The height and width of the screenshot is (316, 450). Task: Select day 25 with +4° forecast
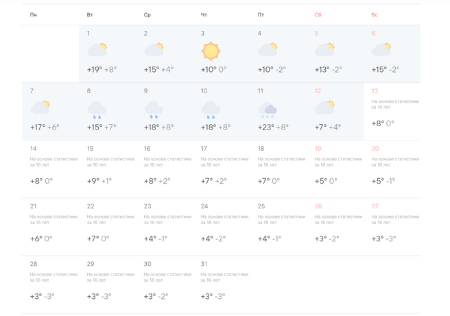click(x=278, y=226)
